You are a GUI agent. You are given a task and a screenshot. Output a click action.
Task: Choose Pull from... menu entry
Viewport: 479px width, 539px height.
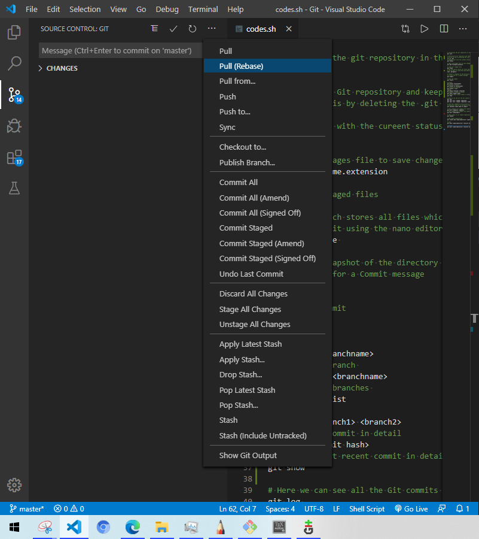click(268, 81)
